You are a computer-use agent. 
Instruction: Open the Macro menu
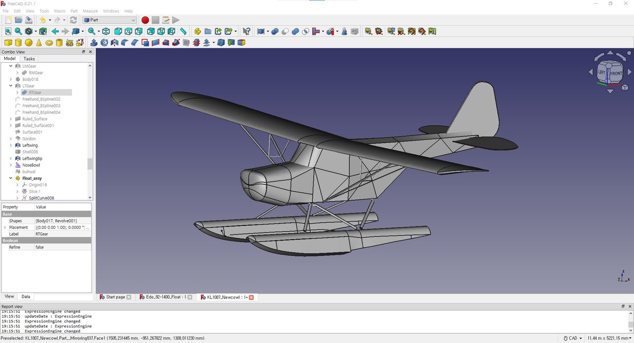(x=60, y=11)
